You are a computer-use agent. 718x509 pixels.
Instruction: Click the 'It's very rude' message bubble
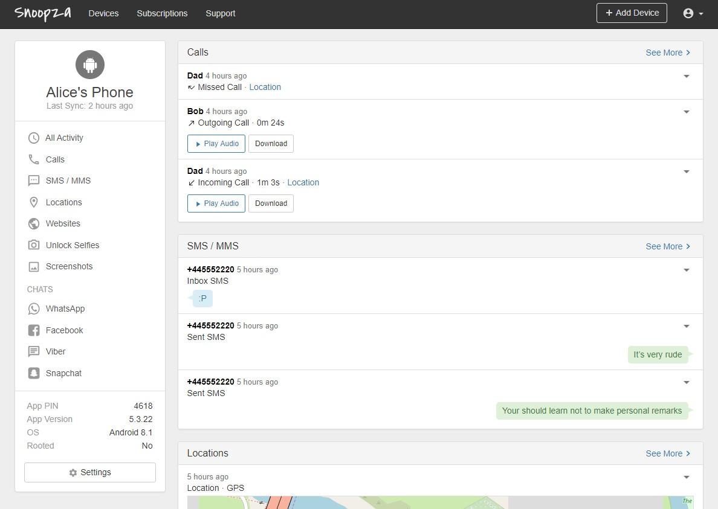point(658,354)
